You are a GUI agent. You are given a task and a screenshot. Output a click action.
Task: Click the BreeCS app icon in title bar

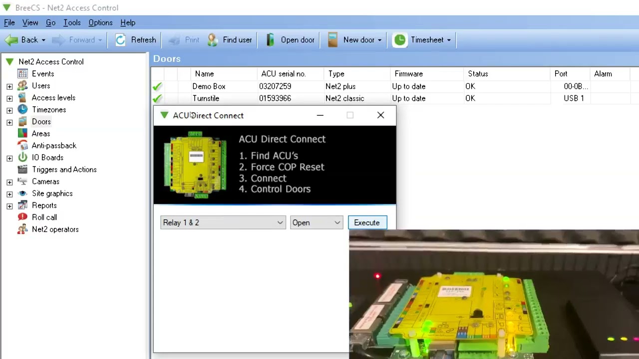tap(6, 7)
